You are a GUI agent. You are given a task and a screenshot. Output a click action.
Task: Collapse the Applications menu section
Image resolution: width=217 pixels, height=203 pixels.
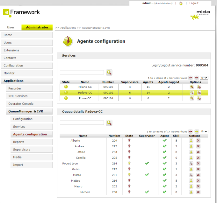(x=27, y=81)
